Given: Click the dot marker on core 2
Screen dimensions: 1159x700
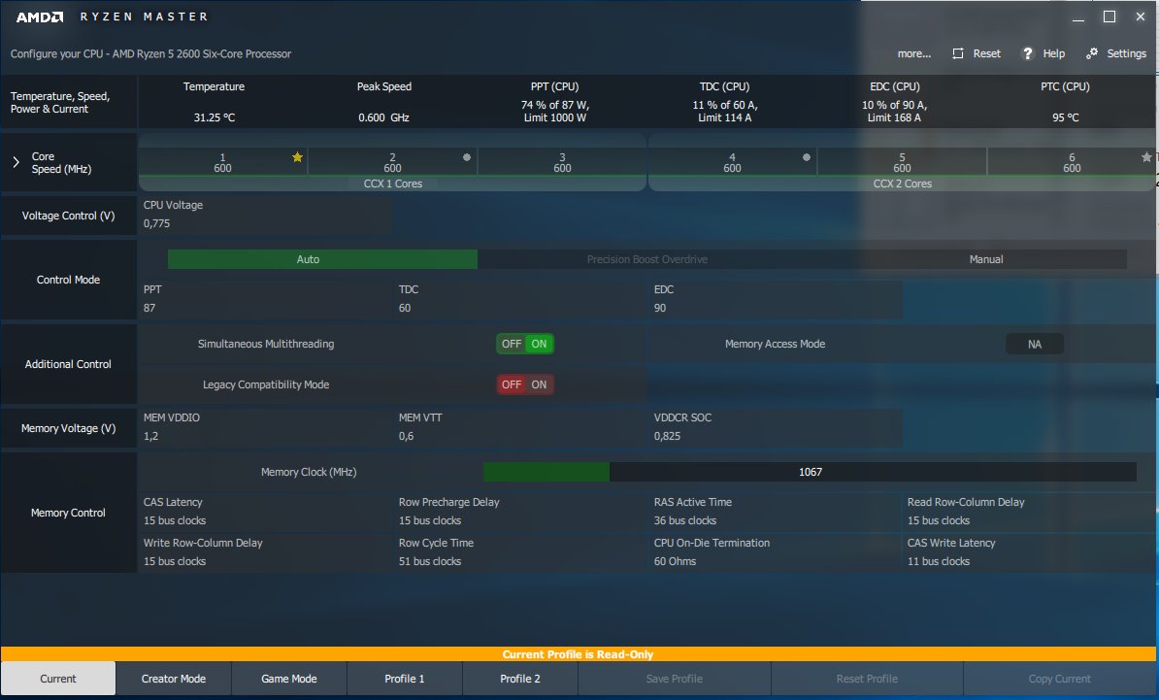Looking at the screenshot, I should tap(466, 156).
